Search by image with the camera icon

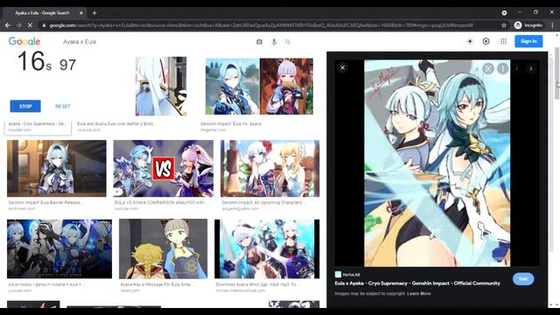(x=259, y=42)
